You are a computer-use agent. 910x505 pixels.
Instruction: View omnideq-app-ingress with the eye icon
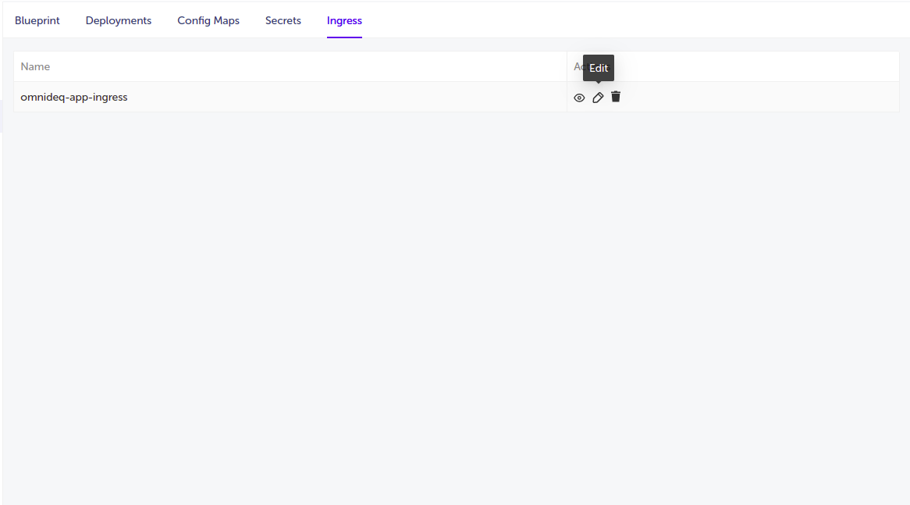click(x=578, y=98)
